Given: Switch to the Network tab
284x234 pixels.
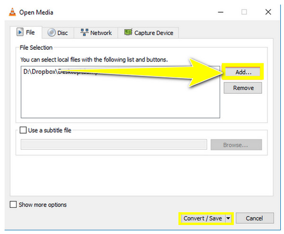Looking at the screenshot, I should [x=96, y=33].
